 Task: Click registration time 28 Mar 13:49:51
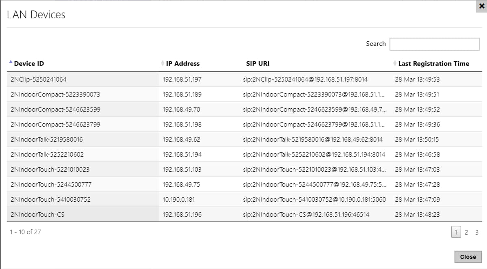tap(417, 94)
